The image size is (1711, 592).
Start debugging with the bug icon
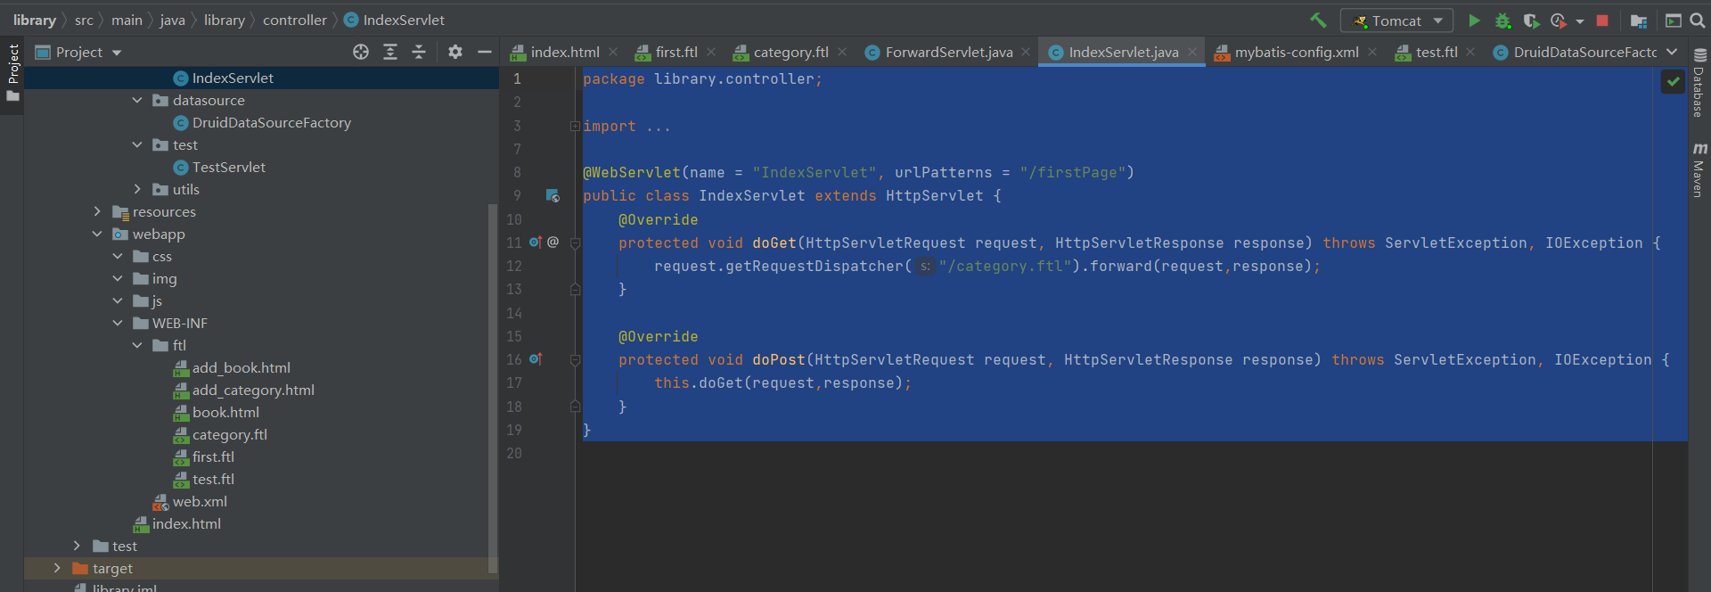pyautogui.click(x=1502, y=21)
